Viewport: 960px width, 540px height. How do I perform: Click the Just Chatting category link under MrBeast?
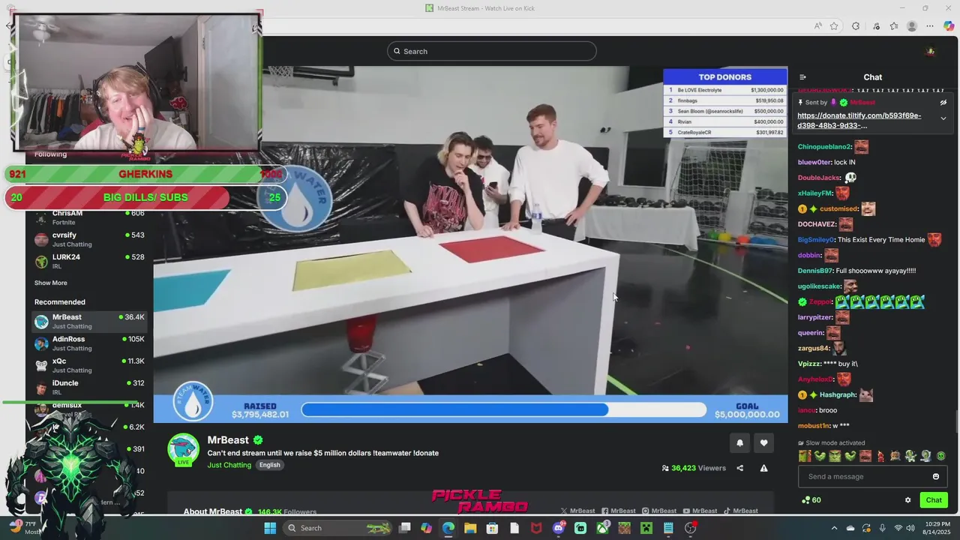pyautogui.click(x=229, y=465)
